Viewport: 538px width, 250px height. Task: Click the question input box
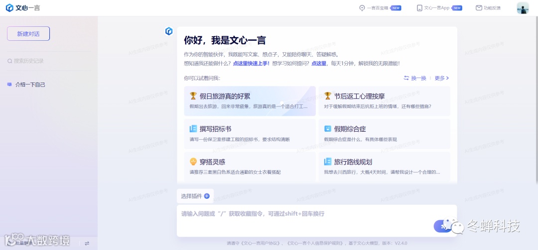pos(317,221)
